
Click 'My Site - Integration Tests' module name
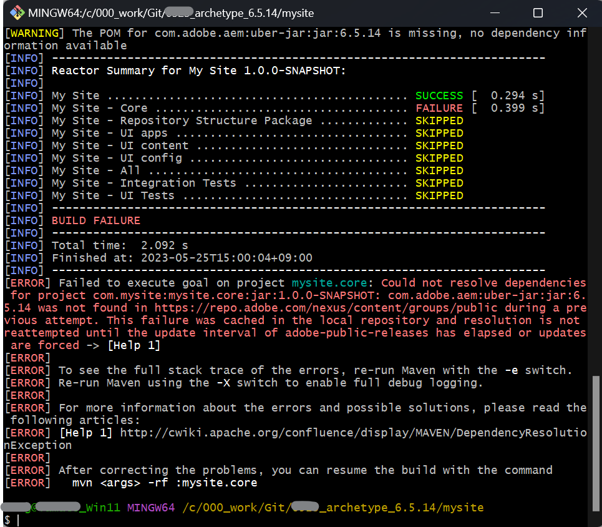pos(143,183)
